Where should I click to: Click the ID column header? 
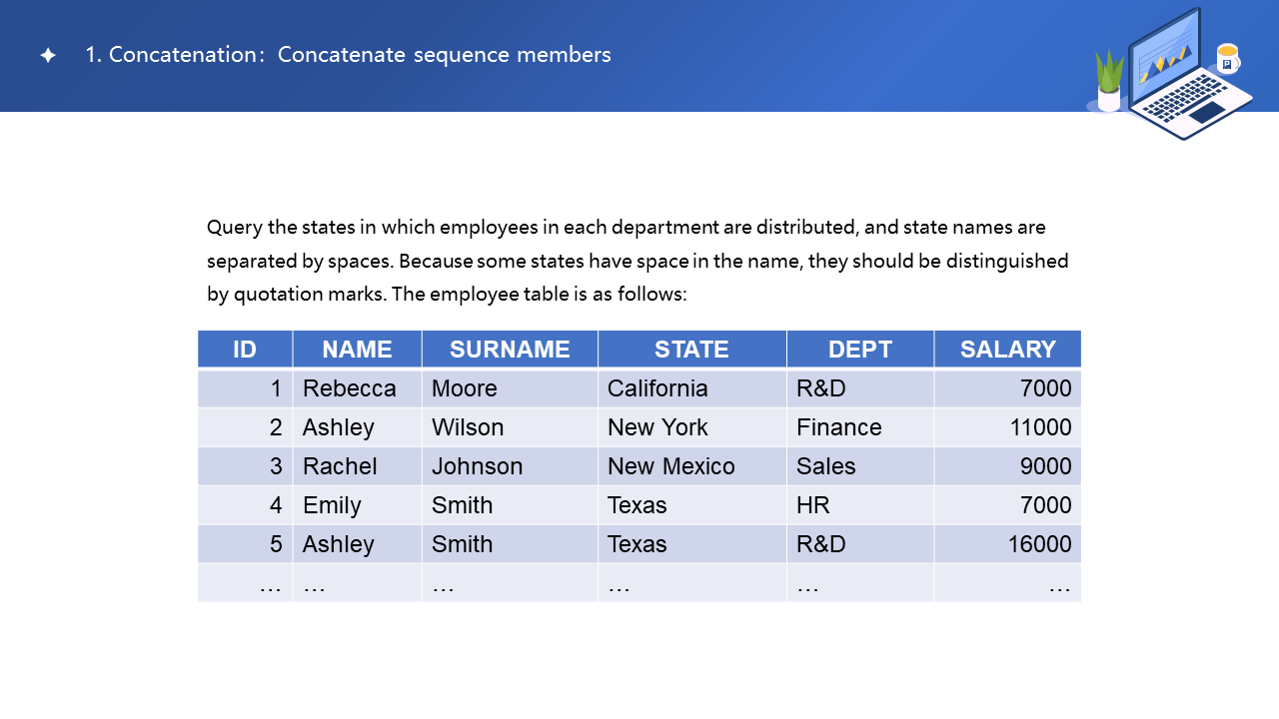coord(245,350)
